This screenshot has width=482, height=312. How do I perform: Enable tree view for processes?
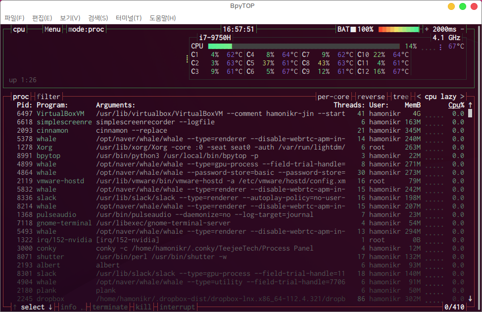(x=401, y=97)
